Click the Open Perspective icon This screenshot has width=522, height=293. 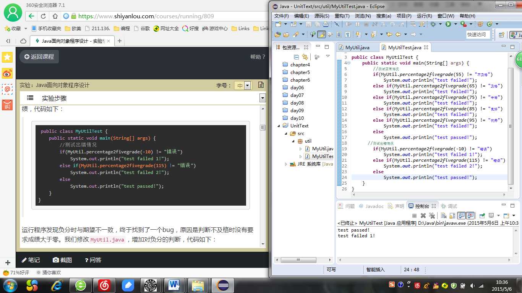coord(501,34)
